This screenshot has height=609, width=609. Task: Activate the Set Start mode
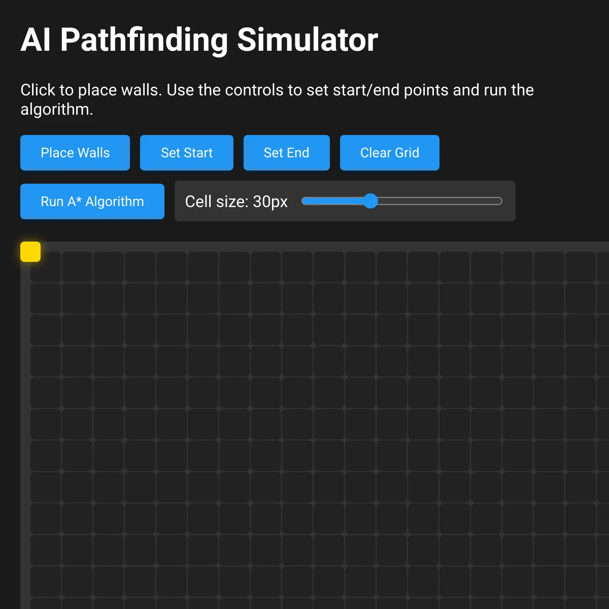(186, 153)
